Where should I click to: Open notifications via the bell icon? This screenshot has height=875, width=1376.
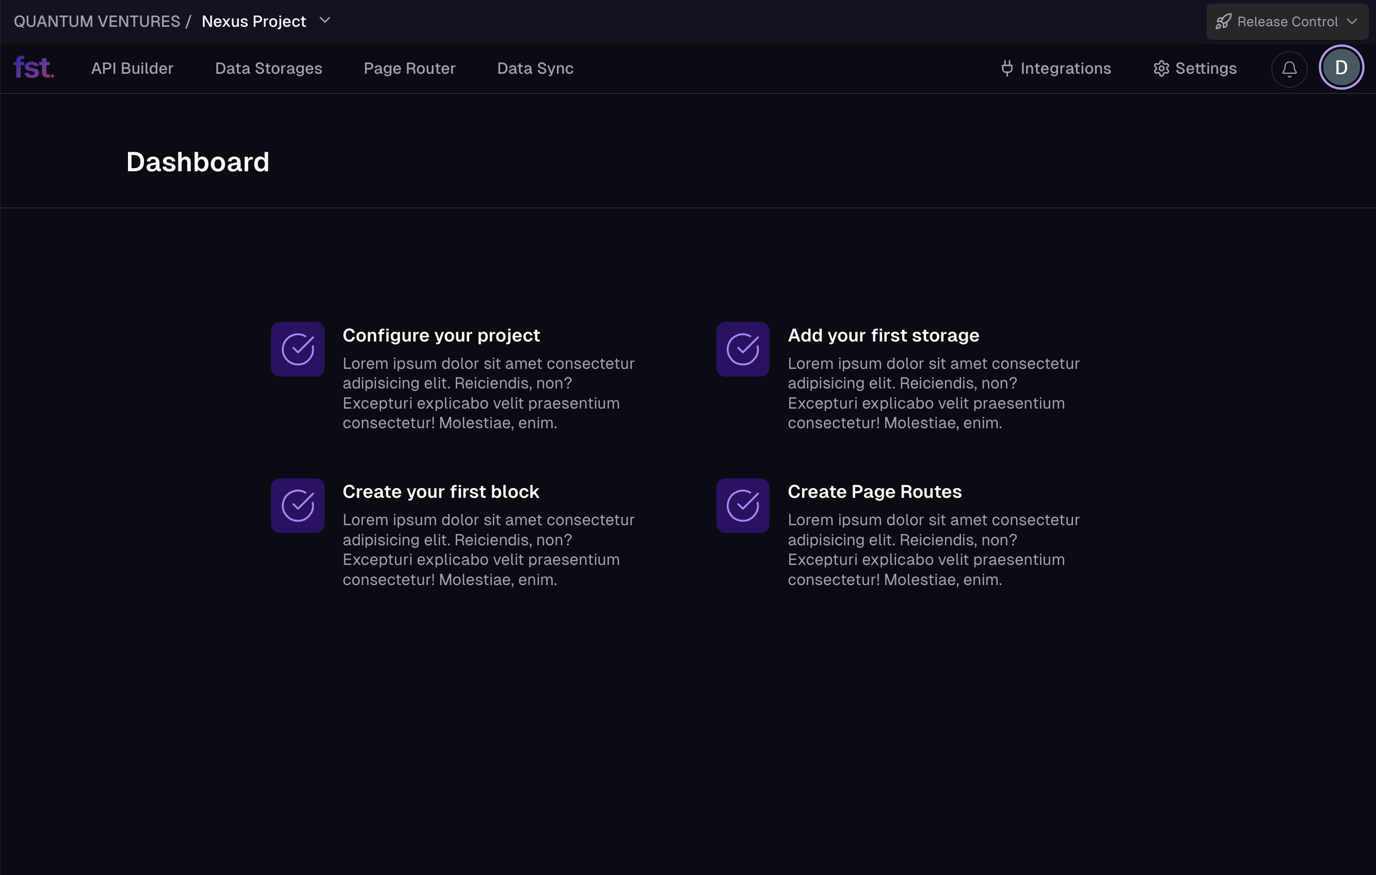[x=1289, y=69]
